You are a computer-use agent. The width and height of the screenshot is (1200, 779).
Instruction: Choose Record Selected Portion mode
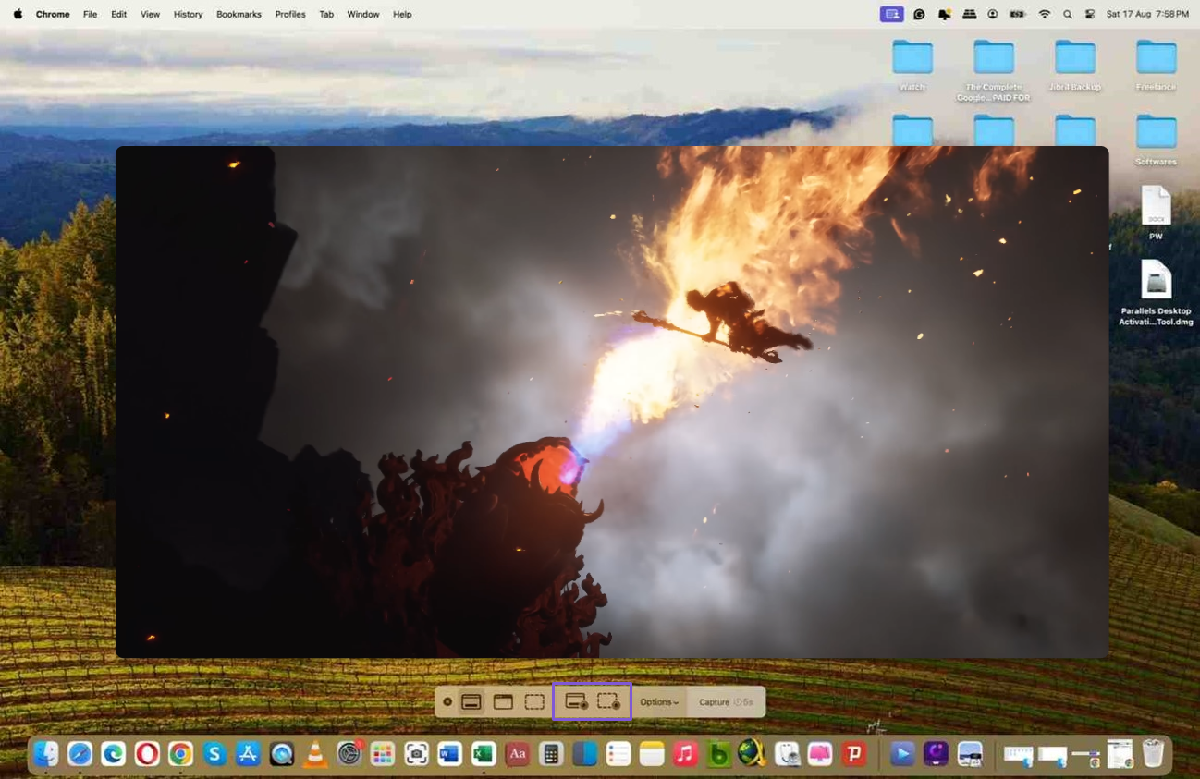coord(608,702)
